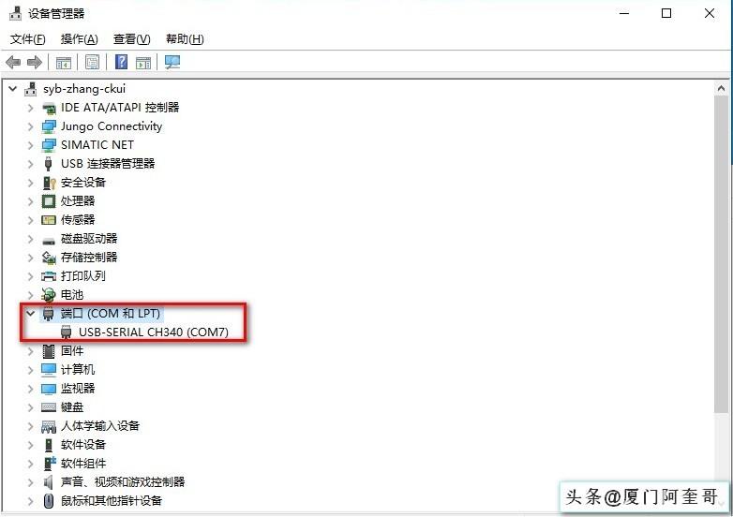The width and height of the screenshot is (733, 517).
Task: Expand the IDE ATA/ATAPI 控制器 node
Action: [x=31, y=108]
